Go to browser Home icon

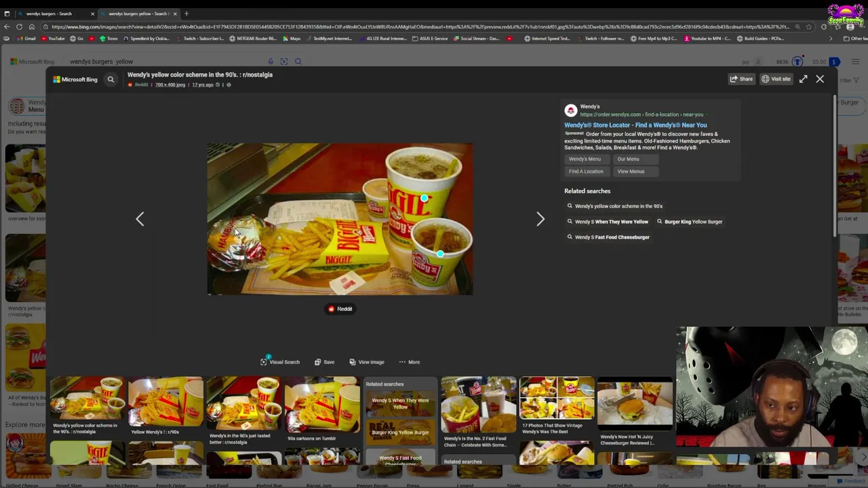(x=31, y=26)
